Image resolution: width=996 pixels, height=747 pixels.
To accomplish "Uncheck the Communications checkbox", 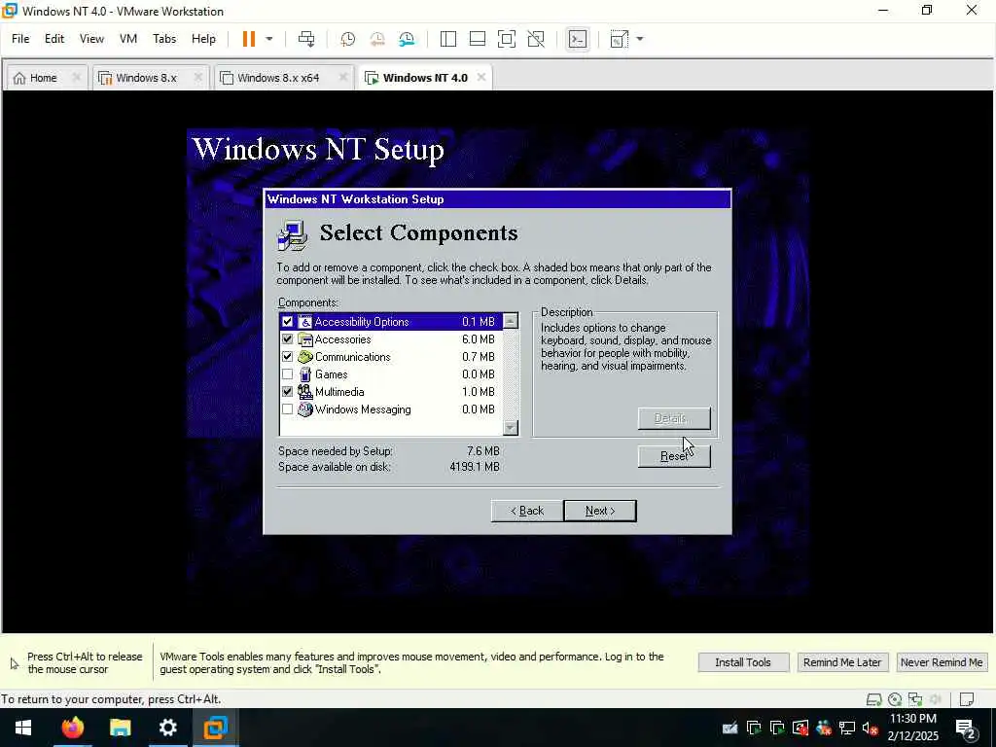I will [287, 357].
